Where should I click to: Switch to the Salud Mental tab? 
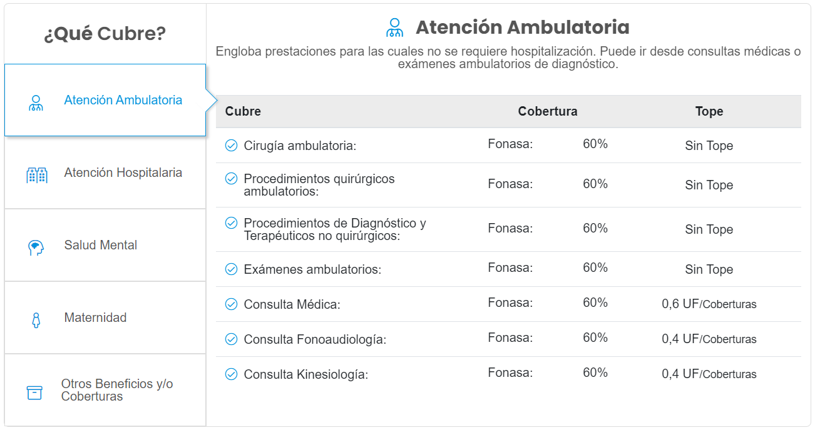tap(100, 245)
